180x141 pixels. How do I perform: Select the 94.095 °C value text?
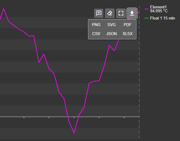pos(159,11)
